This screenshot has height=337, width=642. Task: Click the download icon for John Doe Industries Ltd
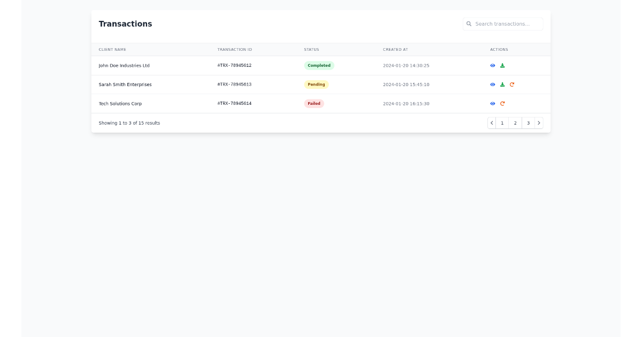(x=502, y=65)
